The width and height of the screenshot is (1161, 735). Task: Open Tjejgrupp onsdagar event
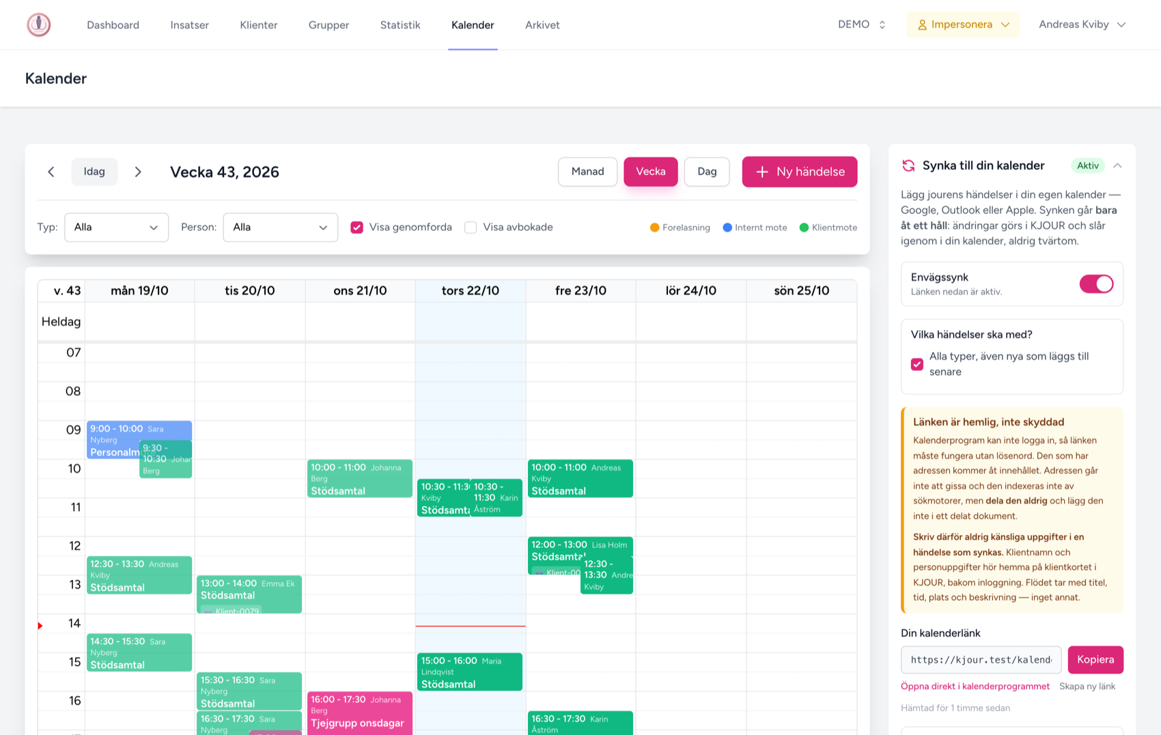point(359,713)
